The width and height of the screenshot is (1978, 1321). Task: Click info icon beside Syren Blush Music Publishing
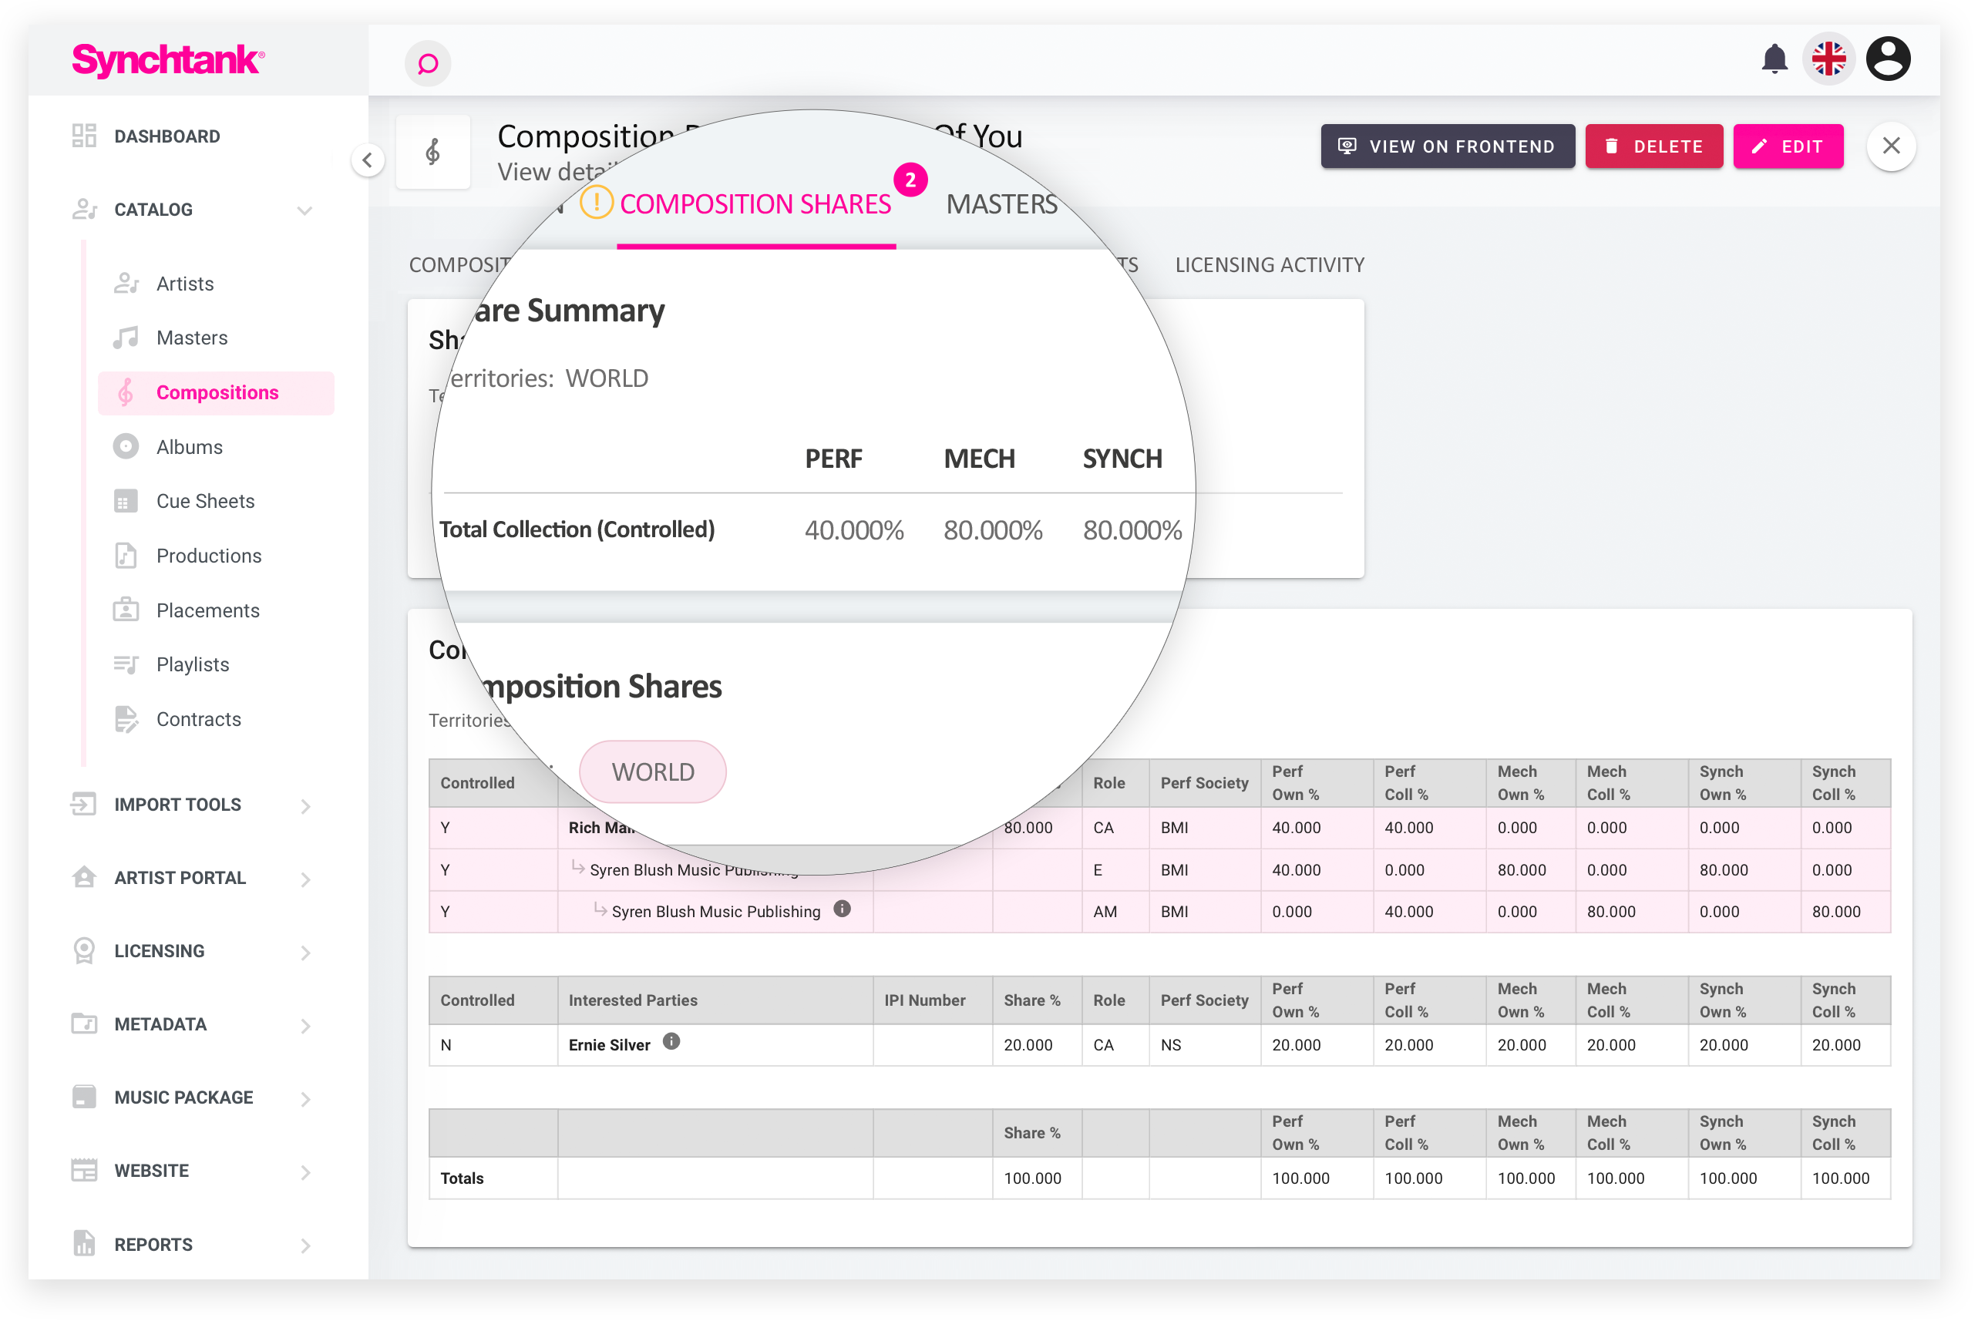tap(842, 908)
